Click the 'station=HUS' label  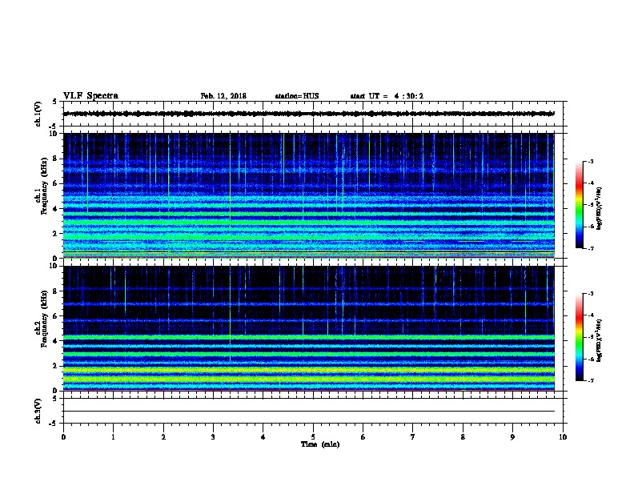(297, 96)
